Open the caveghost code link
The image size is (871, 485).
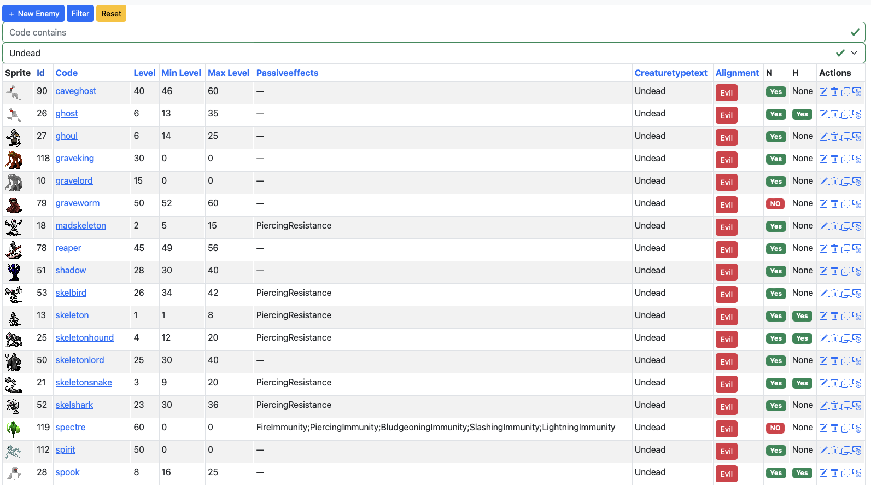(75, 91)
